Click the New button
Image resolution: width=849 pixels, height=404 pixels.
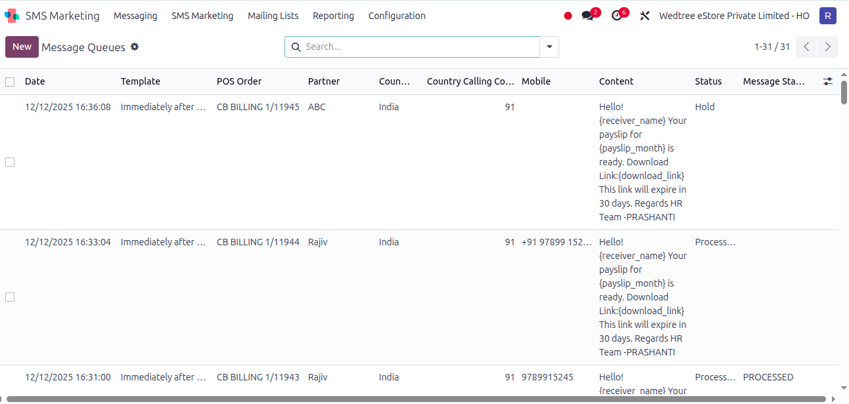[22, 47]
